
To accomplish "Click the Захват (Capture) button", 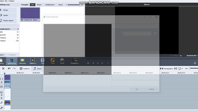I will [8, 15].
